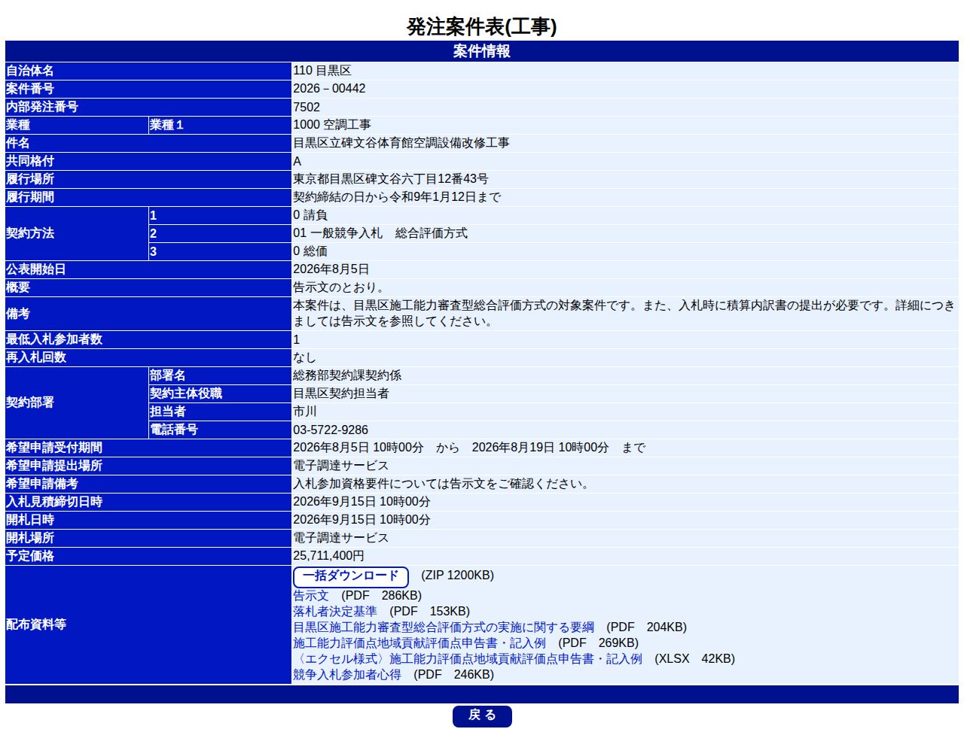Select 01 一般競争入札 総合評価方式 value

380,233
